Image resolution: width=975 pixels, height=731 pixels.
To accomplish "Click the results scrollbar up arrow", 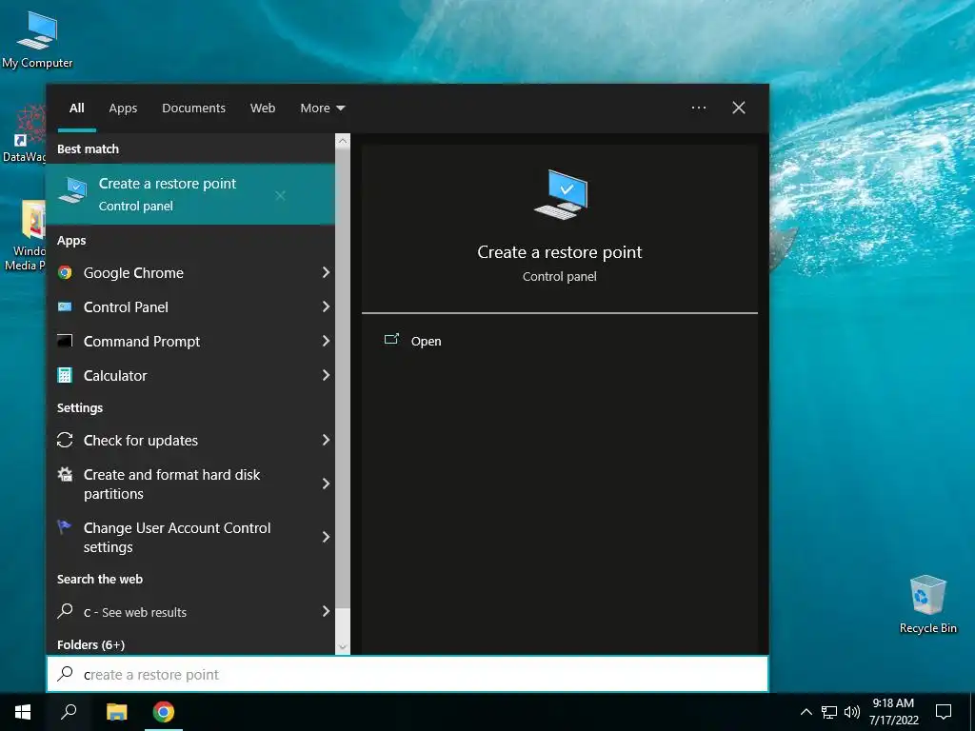I will [343, 141].
